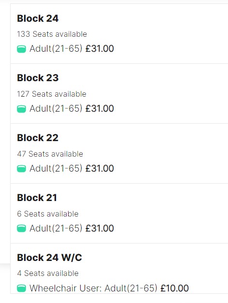228x303 pixels.
Task: Select Wheelchair User: Adult(21-65) £10.00 price
Action: tap(109, 288)
